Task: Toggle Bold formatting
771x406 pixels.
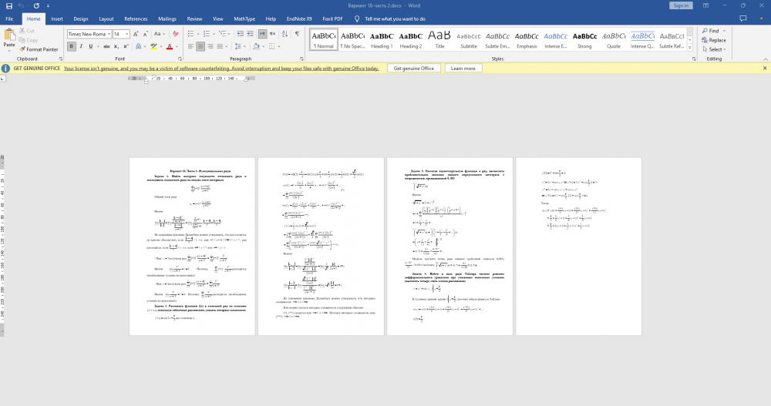Action: 71,46
